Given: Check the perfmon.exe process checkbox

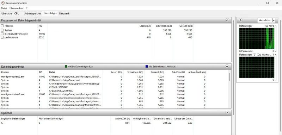Looking at the screenshot, I should point(2,37).
